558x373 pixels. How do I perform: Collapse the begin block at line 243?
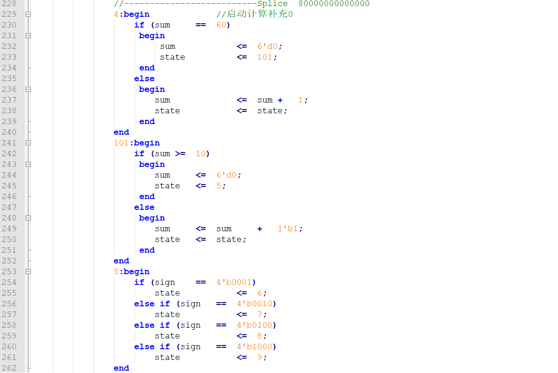click(27, 164)
